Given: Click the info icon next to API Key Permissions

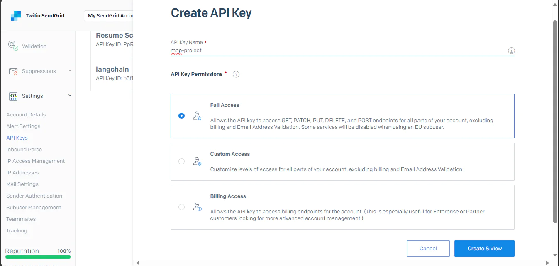Looking at the screenshot, I should click(x=236, y=74).
